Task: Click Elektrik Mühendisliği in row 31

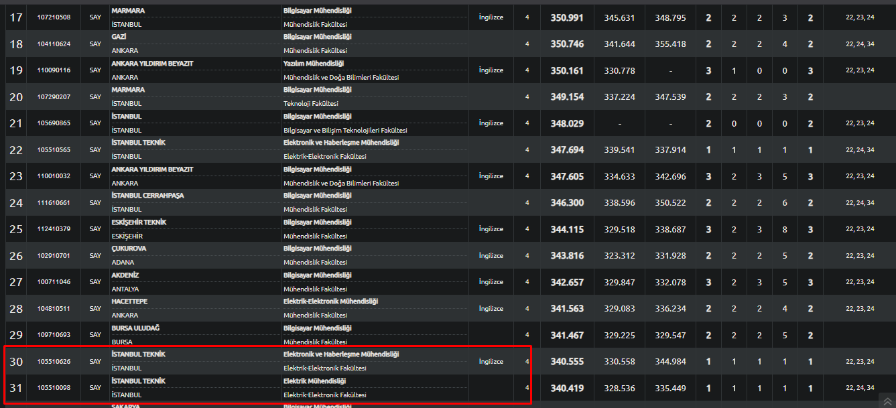Action: point(315,381)
